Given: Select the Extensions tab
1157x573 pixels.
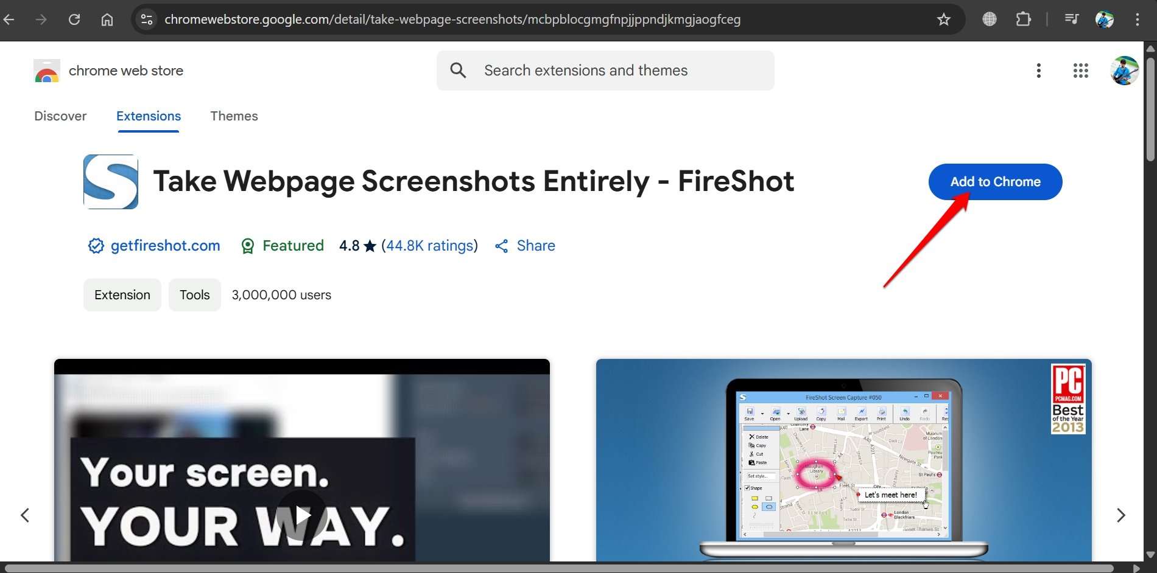Looking at the screenshot, I should 149,116.
